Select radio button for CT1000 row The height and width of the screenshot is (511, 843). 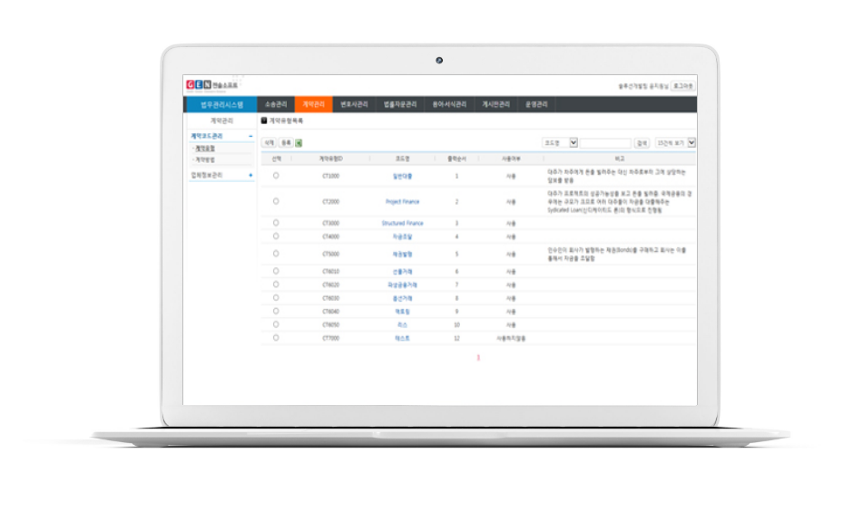(276, 176)
